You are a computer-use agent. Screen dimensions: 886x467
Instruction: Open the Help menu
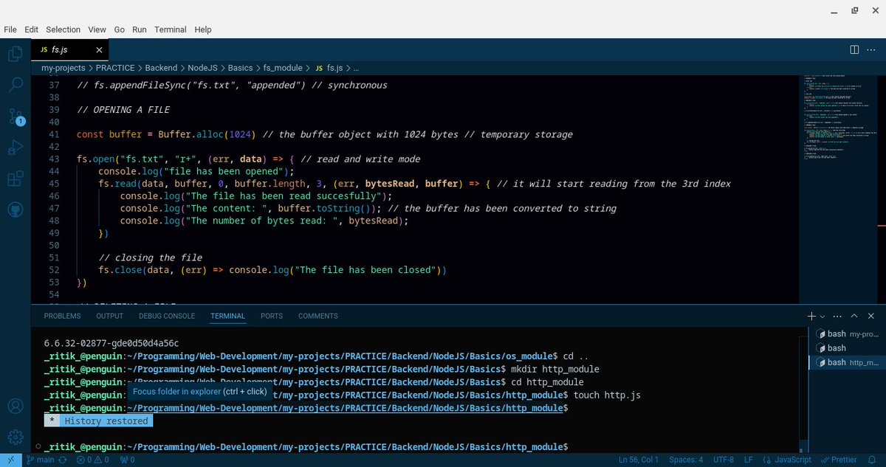[203, 30]
